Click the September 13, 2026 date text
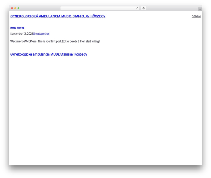 22,34
